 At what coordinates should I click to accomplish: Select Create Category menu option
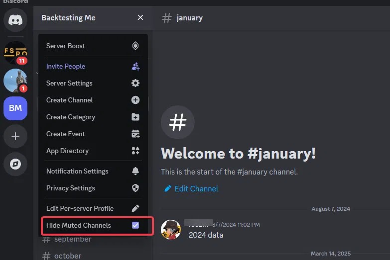tap(71, 117)
